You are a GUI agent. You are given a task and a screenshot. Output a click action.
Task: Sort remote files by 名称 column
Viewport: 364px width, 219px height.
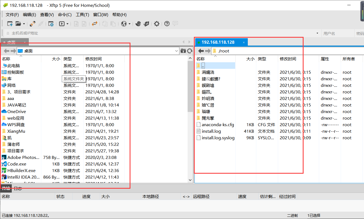pyautogui.click(x=215, y=59)
